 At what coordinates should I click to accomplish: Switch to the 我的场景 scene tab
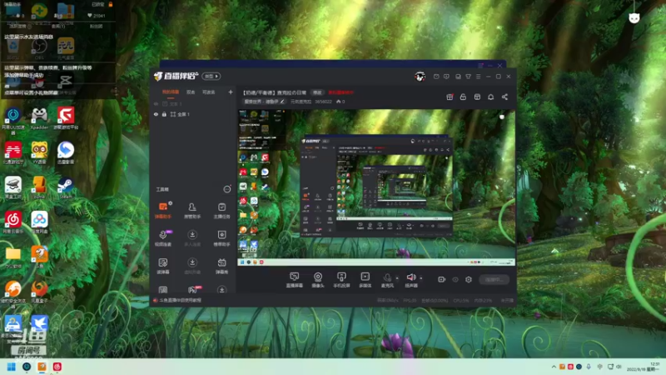(171, 92)
